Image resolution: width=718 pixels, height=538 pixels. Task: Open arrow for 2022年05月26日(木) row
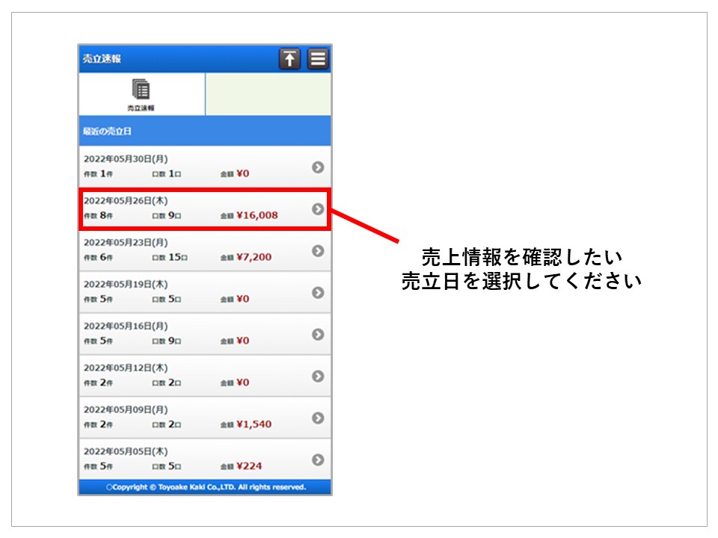[318, 209]
